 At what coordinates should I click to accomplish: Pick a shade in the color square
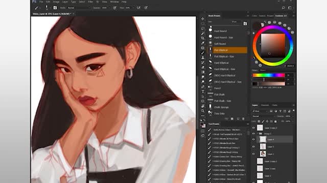click(273, 46)
